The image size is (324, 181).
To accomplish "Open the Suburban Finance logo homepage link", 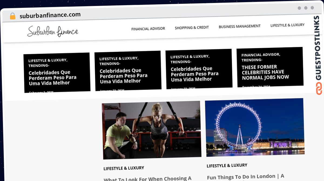I will 53,32.
